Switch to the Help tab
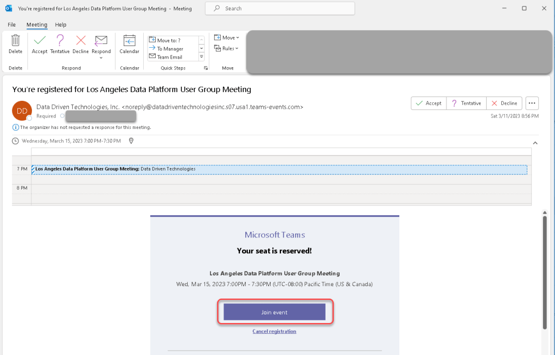Viewport: 555px width, 355px height. click(x=61, y=25)
